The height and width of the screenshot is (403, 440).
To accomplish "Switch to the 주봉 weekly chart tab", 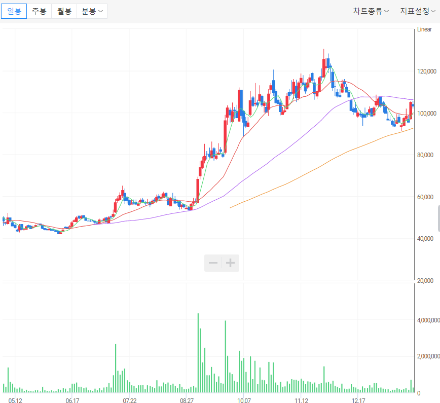I will 39,11.
